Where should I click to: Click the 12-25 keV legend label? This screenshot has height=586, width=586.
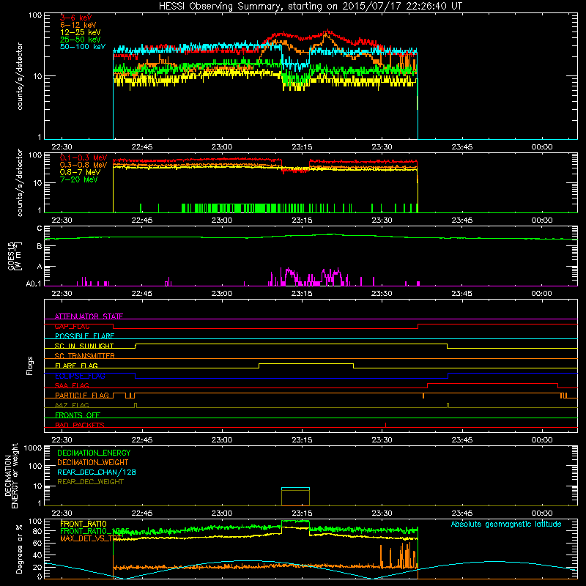point(81,32)
